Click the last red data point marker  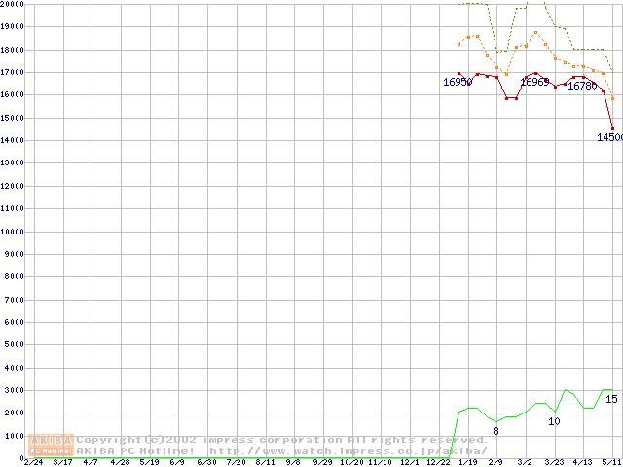[x=612, y=128]
